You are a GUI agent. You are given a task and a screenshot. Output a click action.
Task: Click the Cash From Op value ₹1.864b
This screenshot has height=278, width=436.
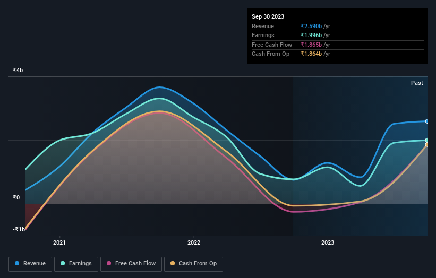coord(311,54)
